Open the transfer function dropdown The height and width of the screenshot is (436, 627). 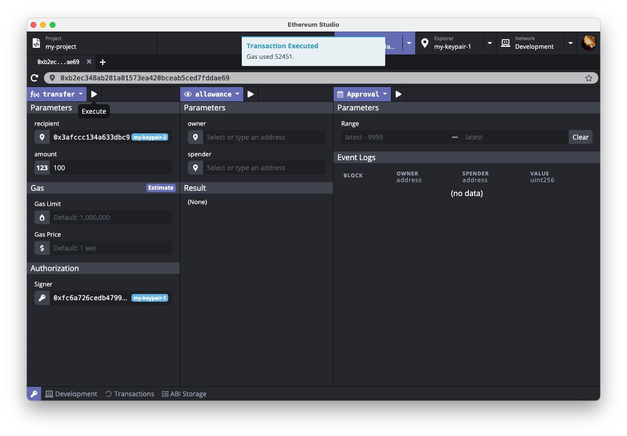coord(56,94)
